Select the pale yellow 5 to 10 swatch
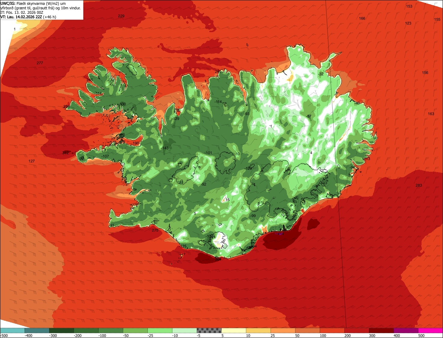Viewport: 443px width, 338px height. point(234,330)
